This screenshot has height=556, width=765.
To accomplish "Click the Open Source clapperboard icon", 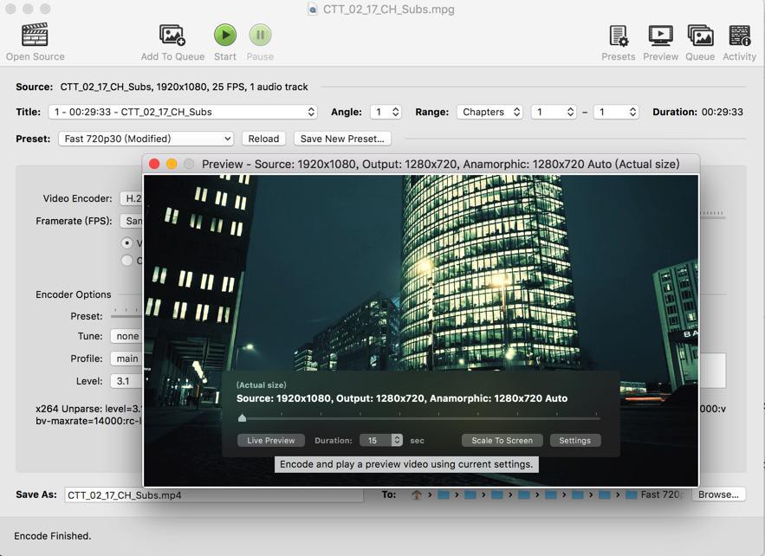I will click(x=35, y=35).
